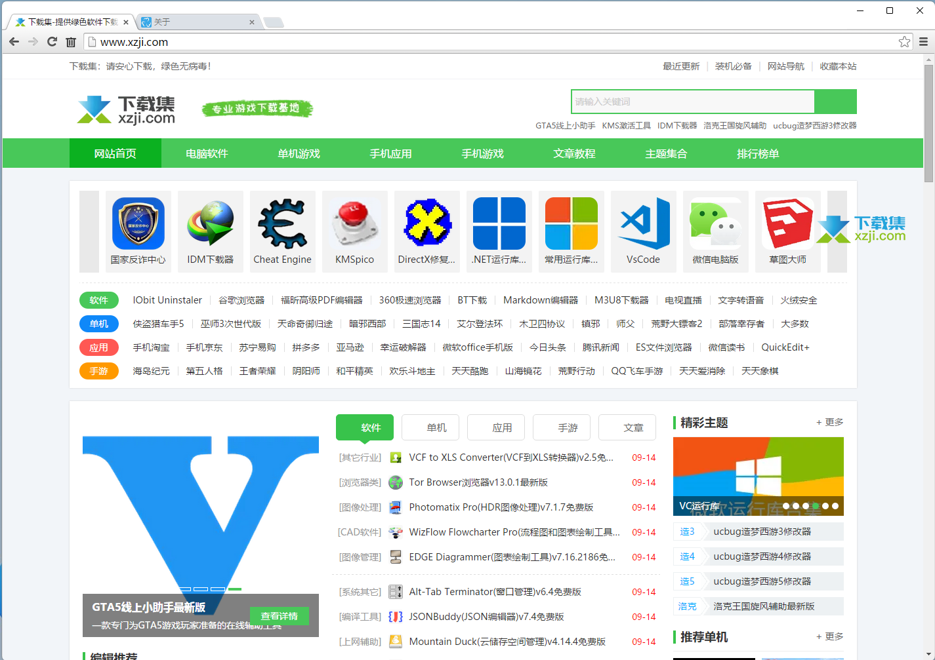Switch list to the 单机 tab
Viewport: 935px width, 660px height.
tap(430, 427)
